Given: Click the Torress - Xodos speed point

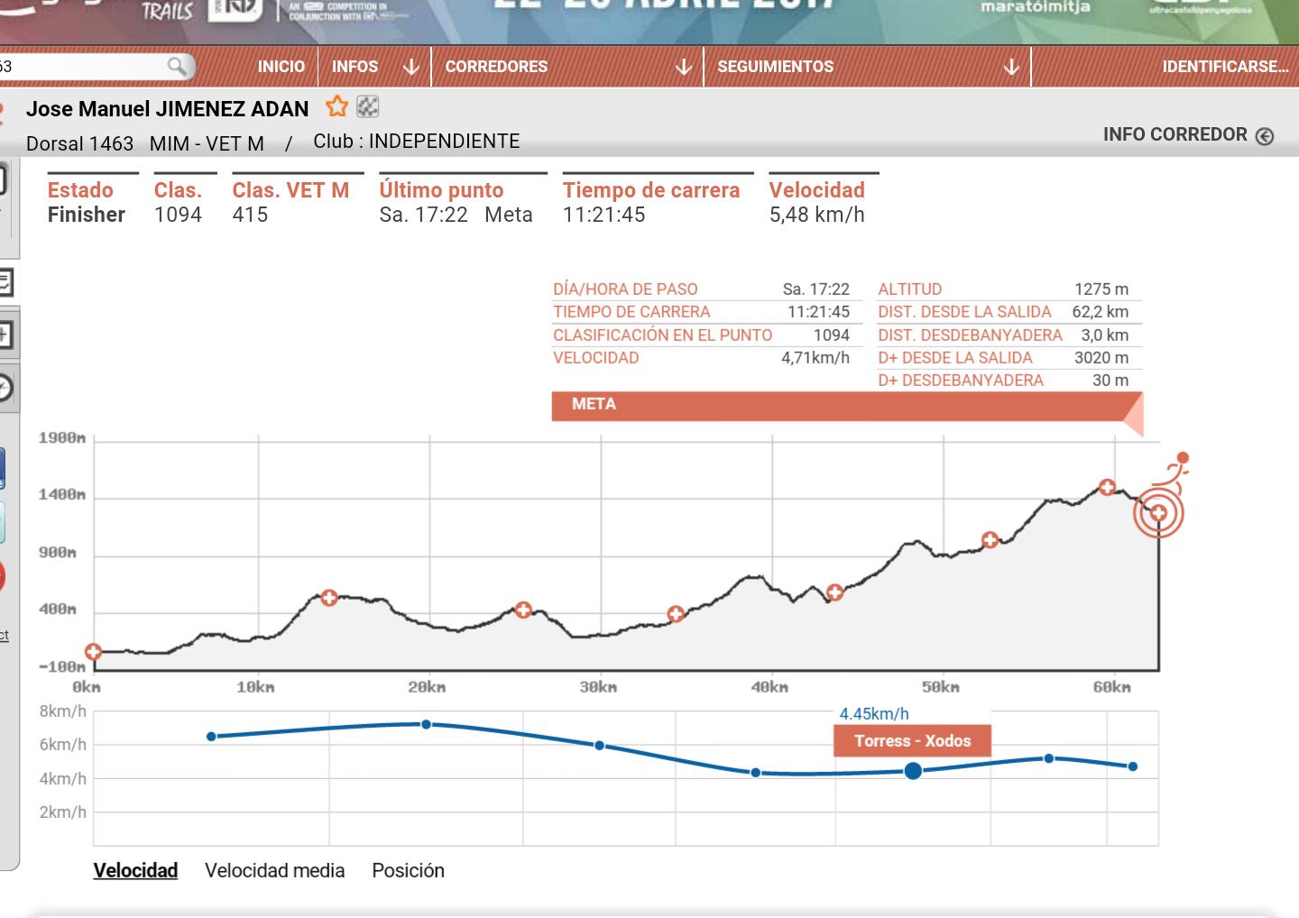Looking at the screenshot, I should [x=913, y=770].
